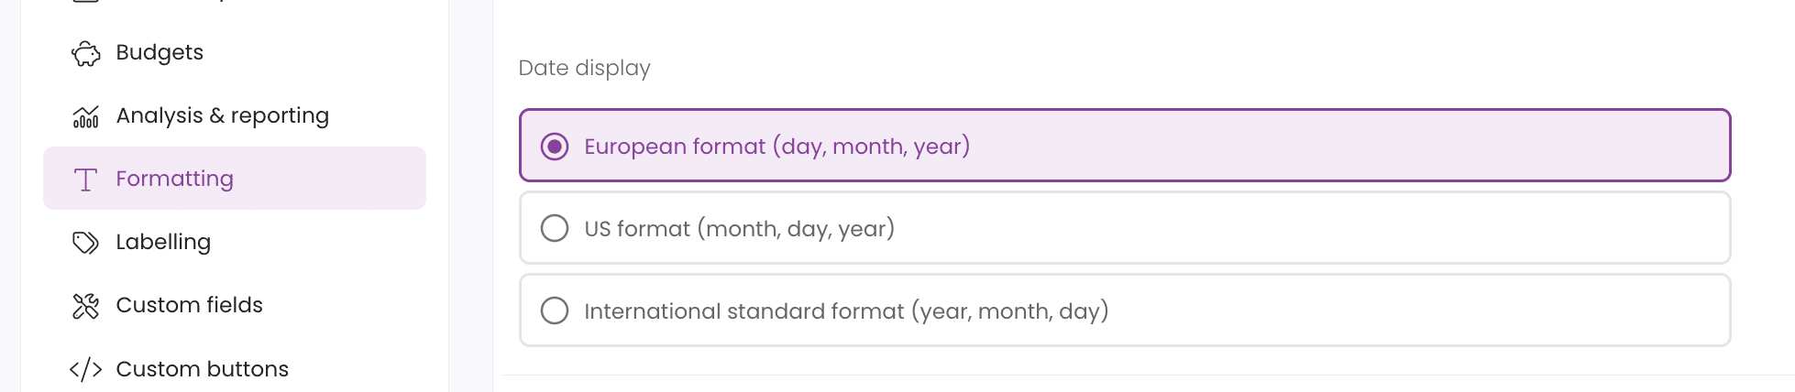Click 'European format (day, month, year)' label text
This screenshot has width=1795, height=392.
point(777,147)
